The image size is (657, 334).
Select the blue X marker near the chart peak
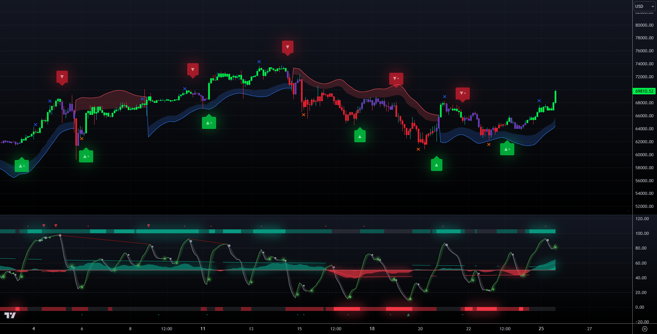(x=259, y=62)
